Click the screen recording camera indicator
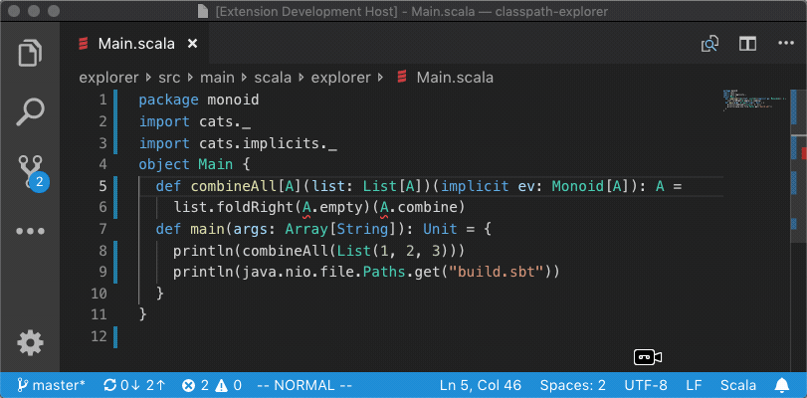Screen dimensions: 807x398 pos(648,357)
